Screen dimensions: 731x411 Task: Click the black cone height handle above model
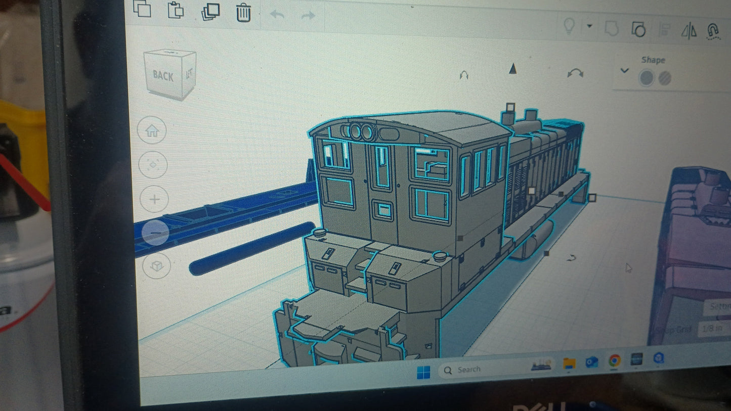tap(512, 69)
